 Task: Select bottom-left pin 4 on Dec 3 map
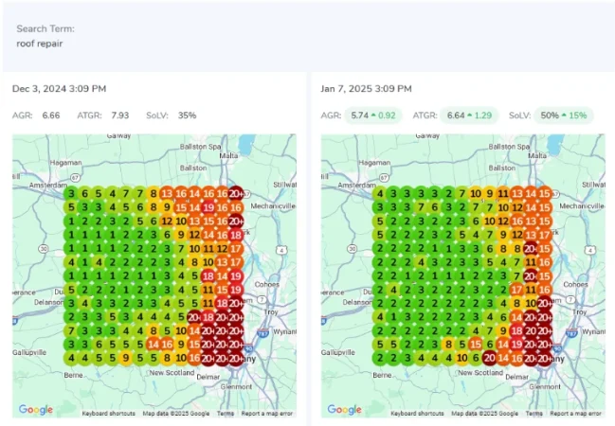pyautogui.click(x=71, y=359)
